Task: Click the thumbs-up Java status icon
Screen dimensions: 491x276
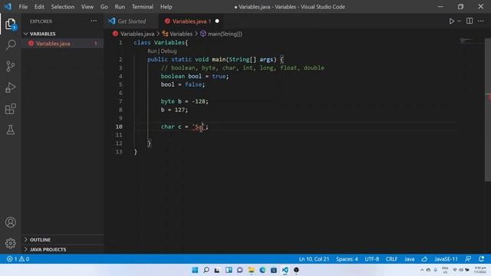Action: click(x=424, y=259)
